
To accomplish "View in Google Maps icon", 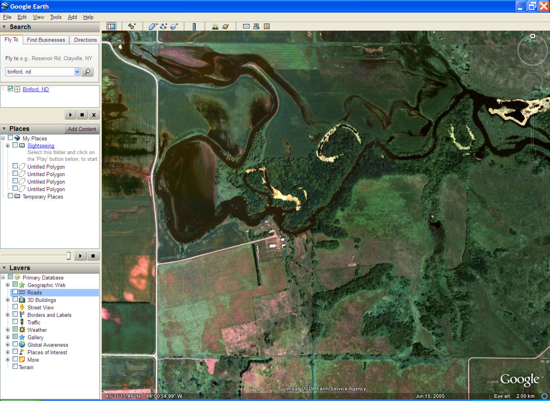I will coord(267,26).
